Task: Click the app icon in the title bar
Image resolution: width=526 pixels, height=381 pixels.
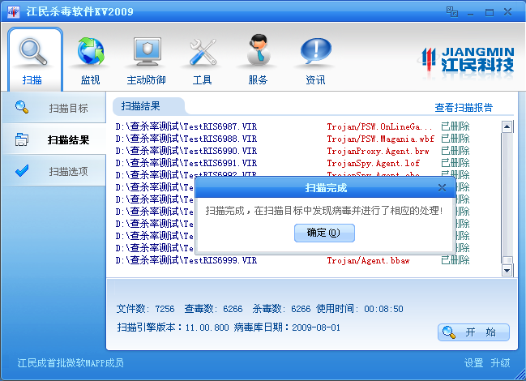Action: (14, 11)
